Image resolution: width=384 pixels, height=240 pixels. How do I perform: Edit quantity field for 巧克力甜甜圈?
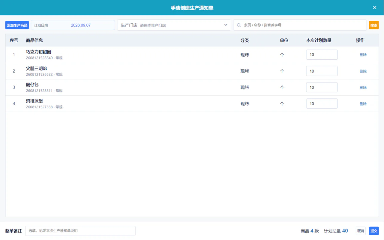coord(322,55)
